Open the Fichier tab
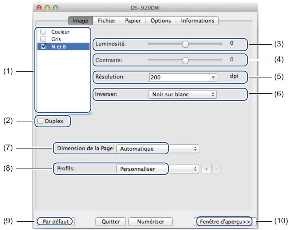Screen dimensions: 289x230 pos(107,21)
